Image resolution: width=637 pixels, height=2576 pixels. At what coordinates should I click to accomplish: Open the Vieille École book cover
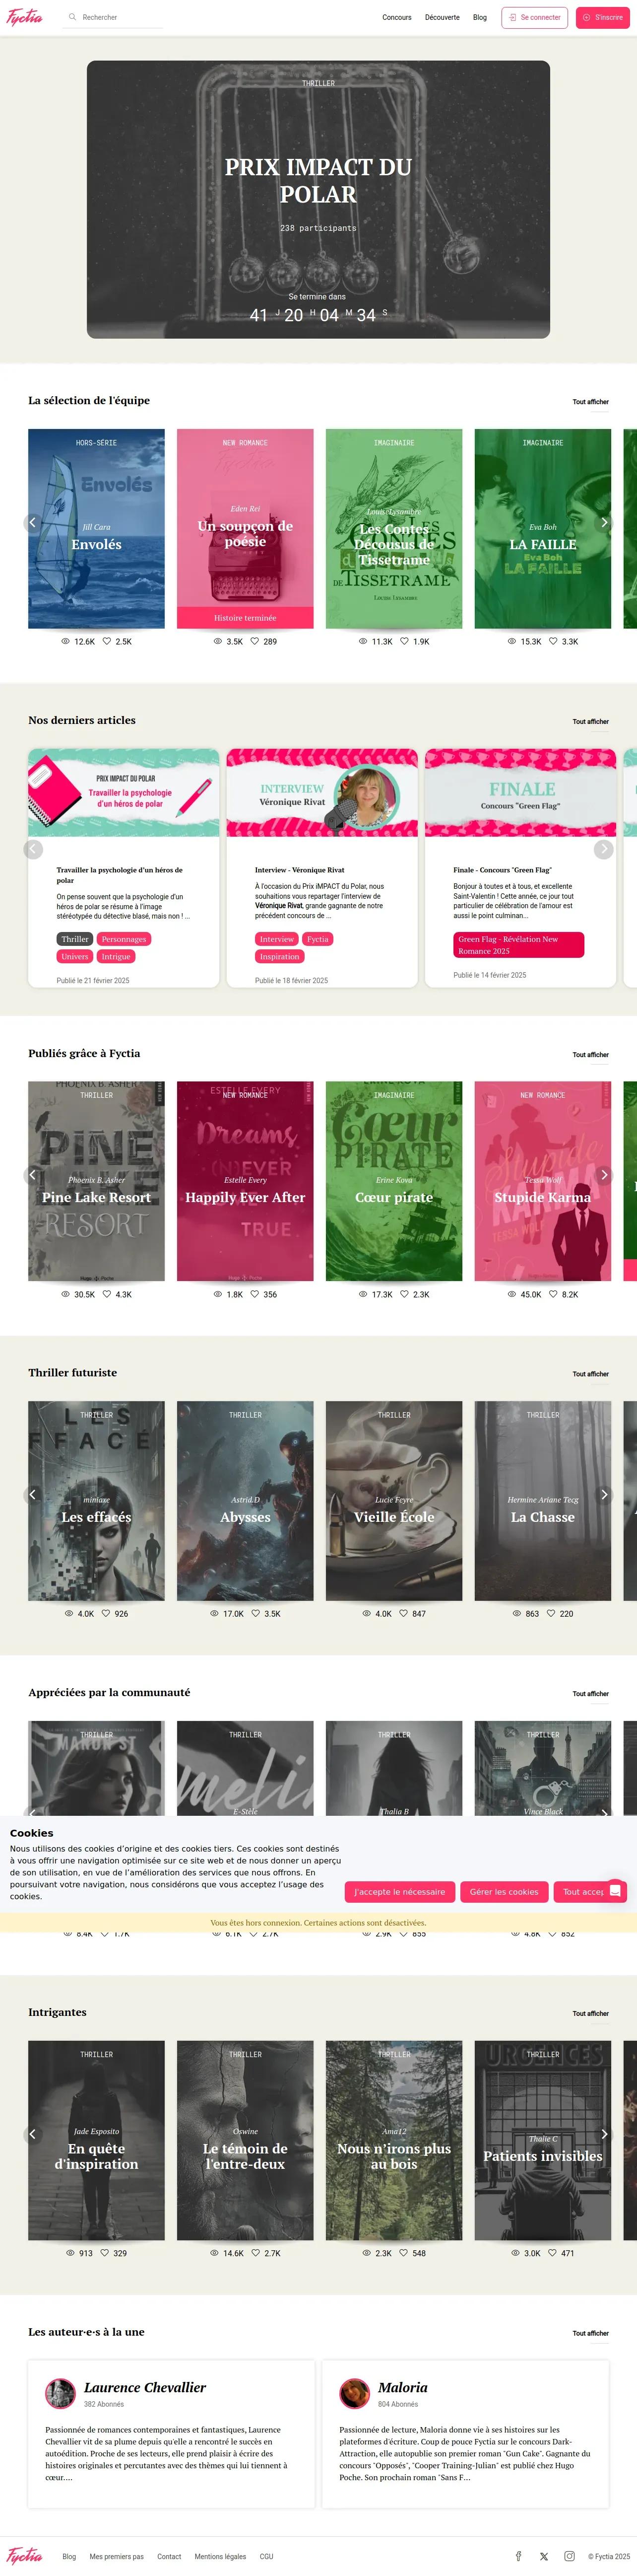(x=393, y=1500)
